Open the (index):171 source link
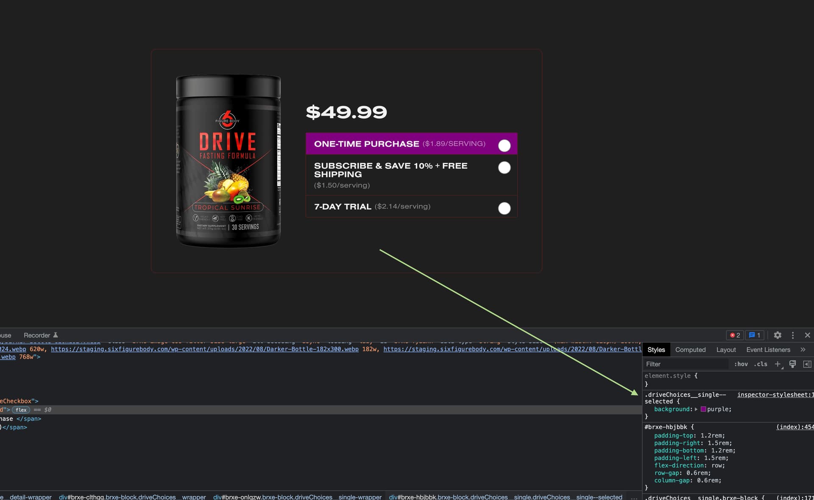 tap(794, 497)
